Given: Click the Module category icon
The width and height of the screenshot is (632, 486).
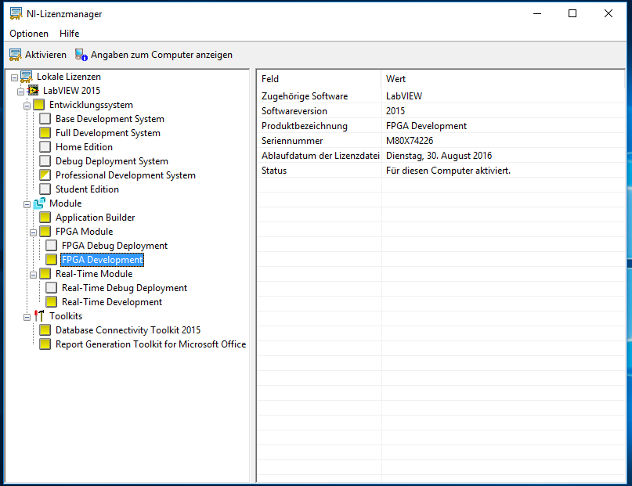Looking at the screenshot, I should tap(39, 203).
